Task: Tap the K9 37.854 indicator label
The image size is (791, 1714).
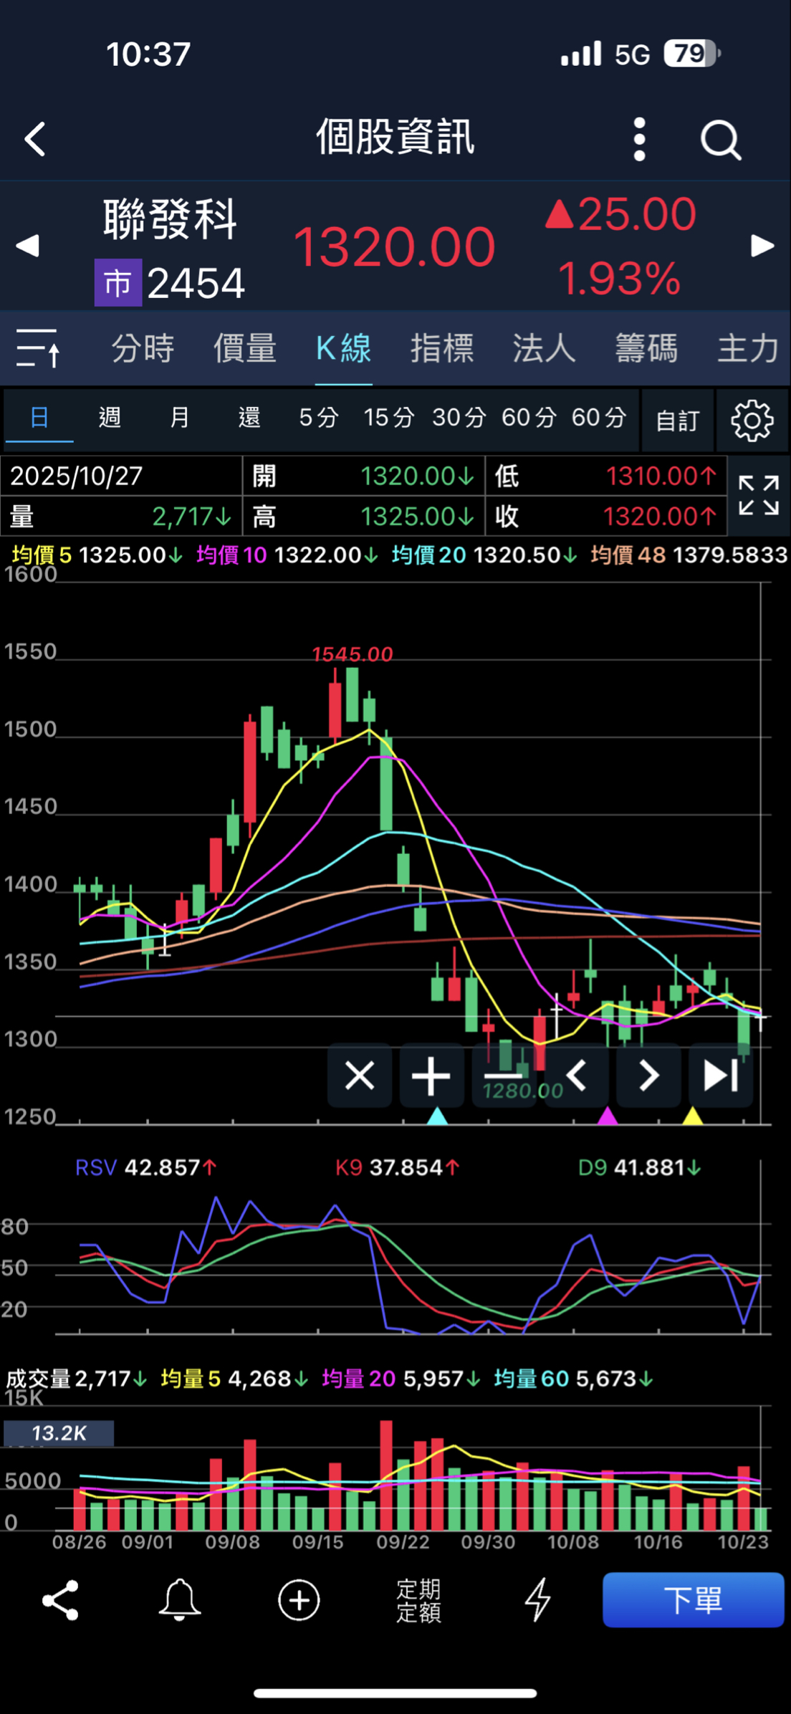Action: [397, 1168]
